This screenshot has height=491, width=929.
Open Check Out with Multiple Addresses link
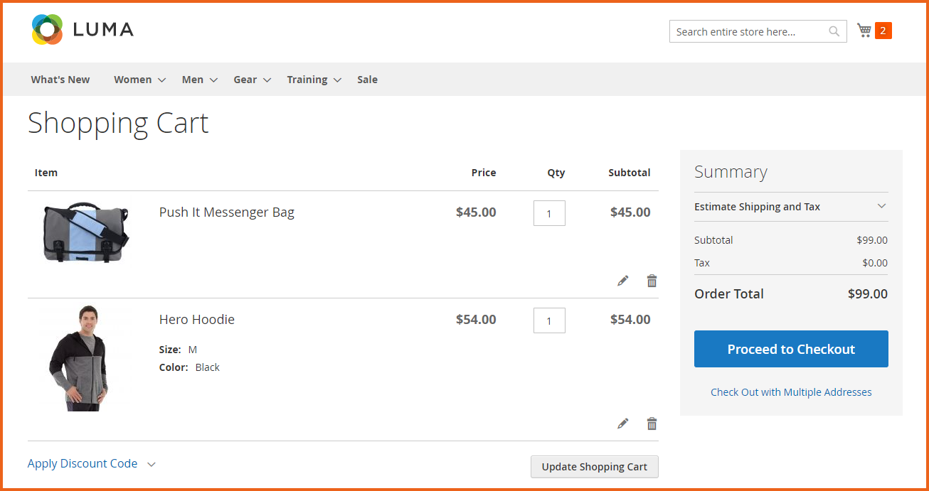(x=791, y=392)
